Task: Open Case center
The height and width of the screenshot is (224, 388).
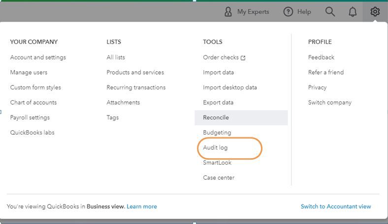Action: [x=219, y=178]
